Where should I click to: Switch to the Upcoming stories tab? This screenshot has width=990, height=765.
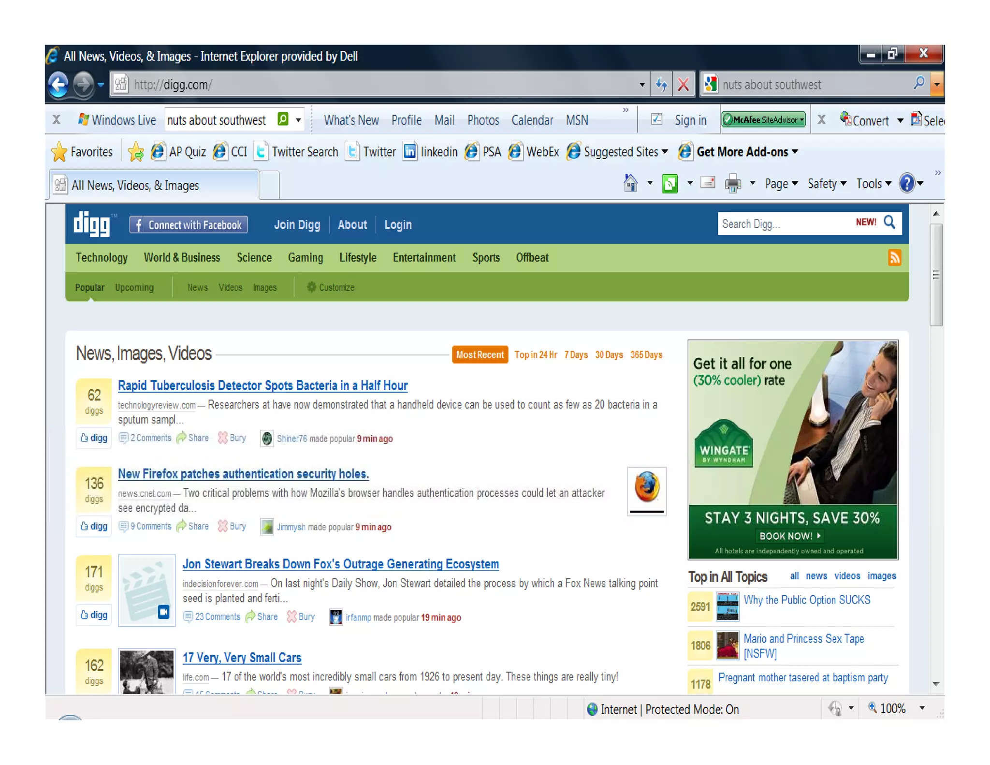(x=134, y=288)
